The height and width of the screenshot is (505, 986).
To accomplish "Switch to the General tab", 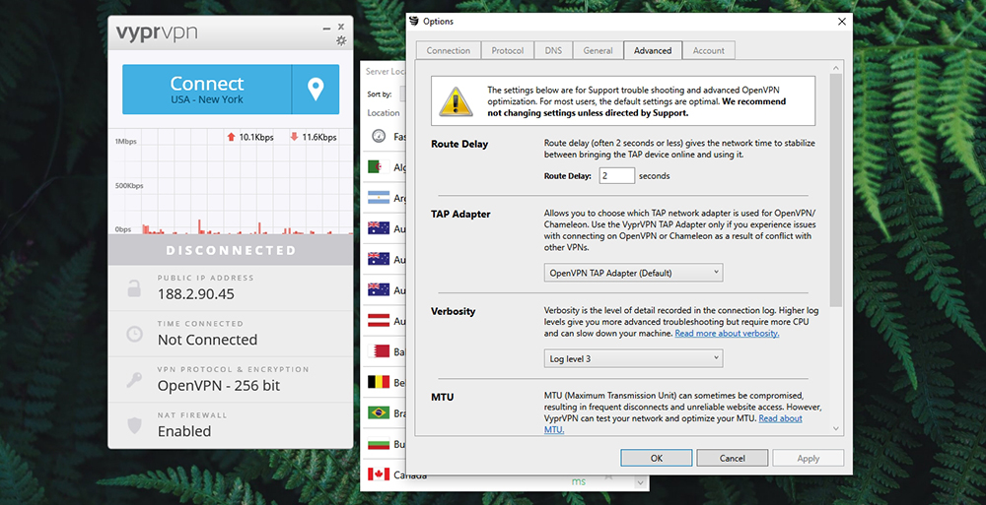I will click(x=599, y=50).
